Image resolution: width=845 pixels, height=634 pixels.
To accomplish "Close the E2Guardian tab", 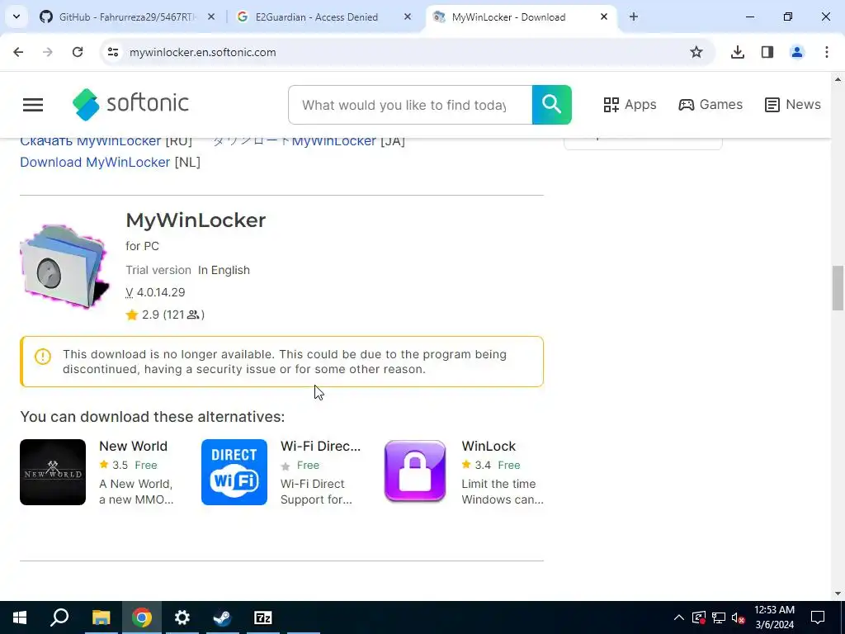I will (x=408, y=17).
